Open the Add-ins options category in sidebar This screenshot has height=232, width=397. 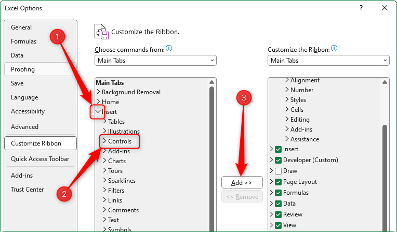tap(41, 176)
